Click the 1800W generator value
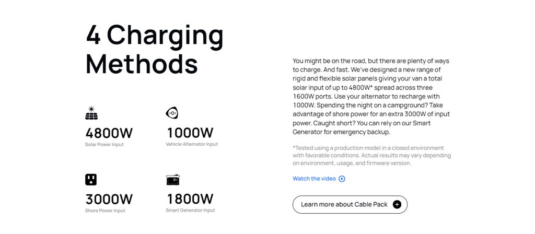 coord(190,199)
